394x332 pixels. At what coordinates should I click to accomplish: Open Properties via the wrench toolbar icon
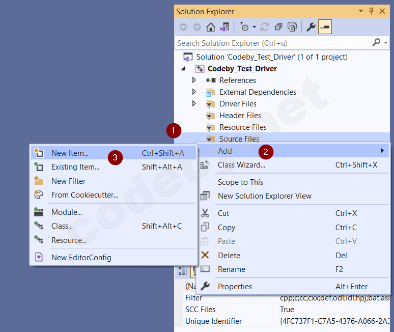tap(311, 27)
